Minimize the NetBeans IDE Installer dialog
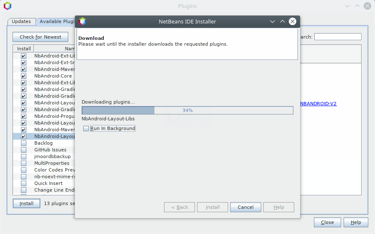The height and width of the screenshot is (234, 375). pos(272,21)
